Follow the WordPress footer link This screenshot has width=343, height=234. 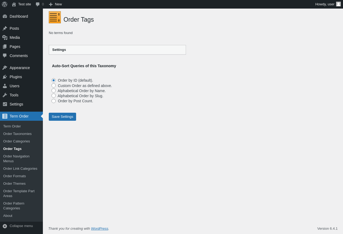click(100, 229)
